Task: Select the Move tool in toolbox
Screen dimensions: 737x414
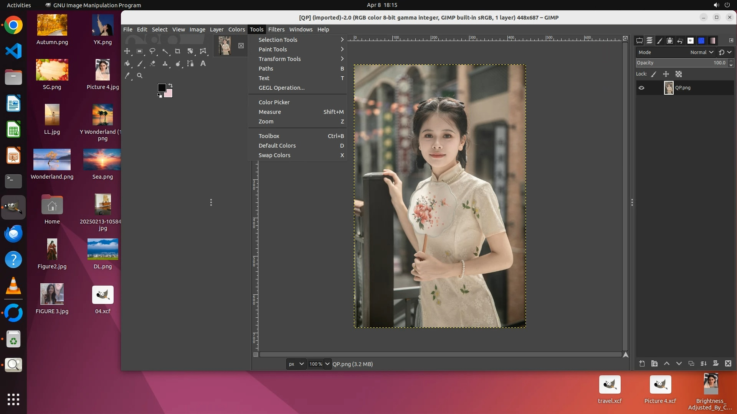Action: 127,51
